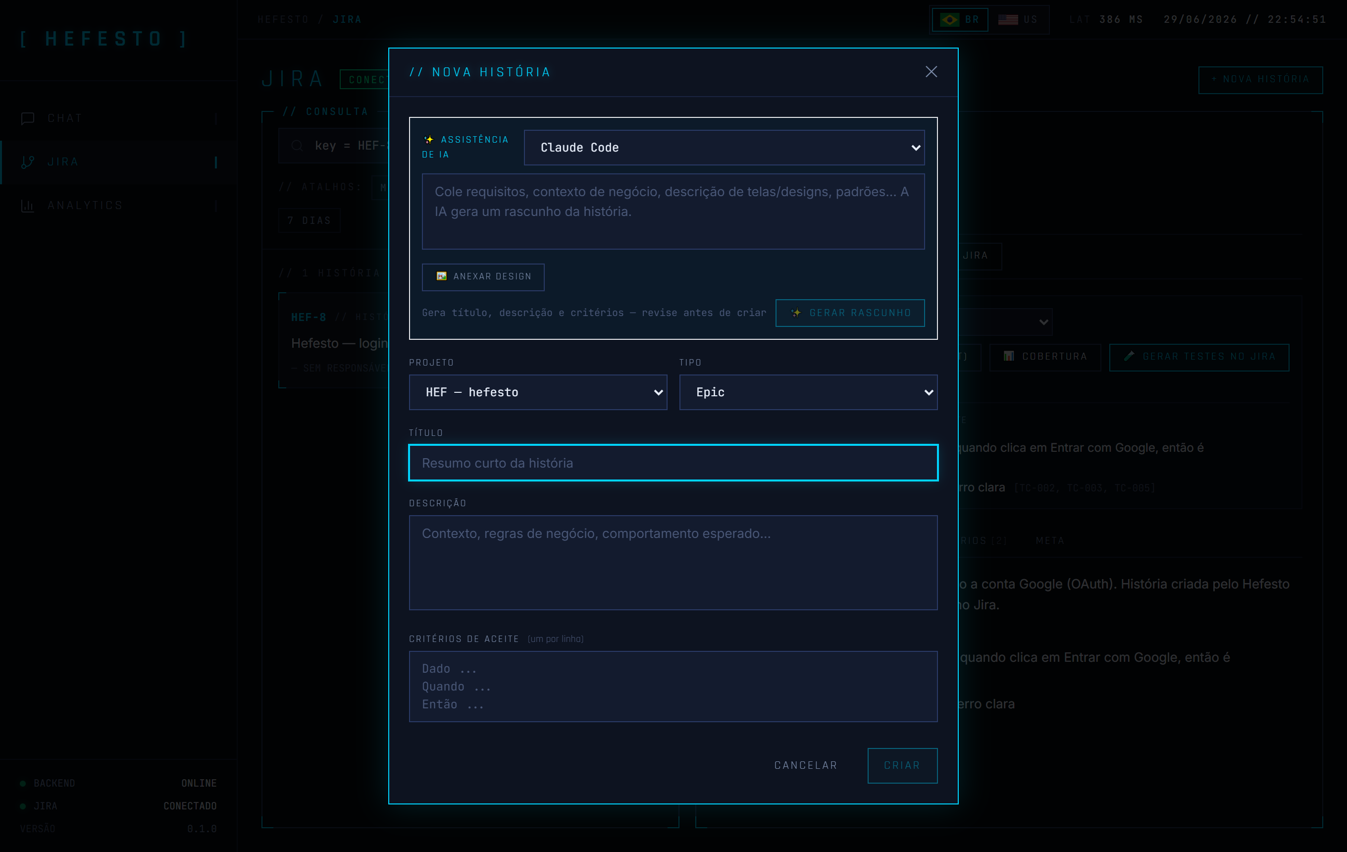The height and width of the screenshot is (852, 1347).
Task: Open the partially hidden dropdown behind dialog
Action: coord(1007,322)
